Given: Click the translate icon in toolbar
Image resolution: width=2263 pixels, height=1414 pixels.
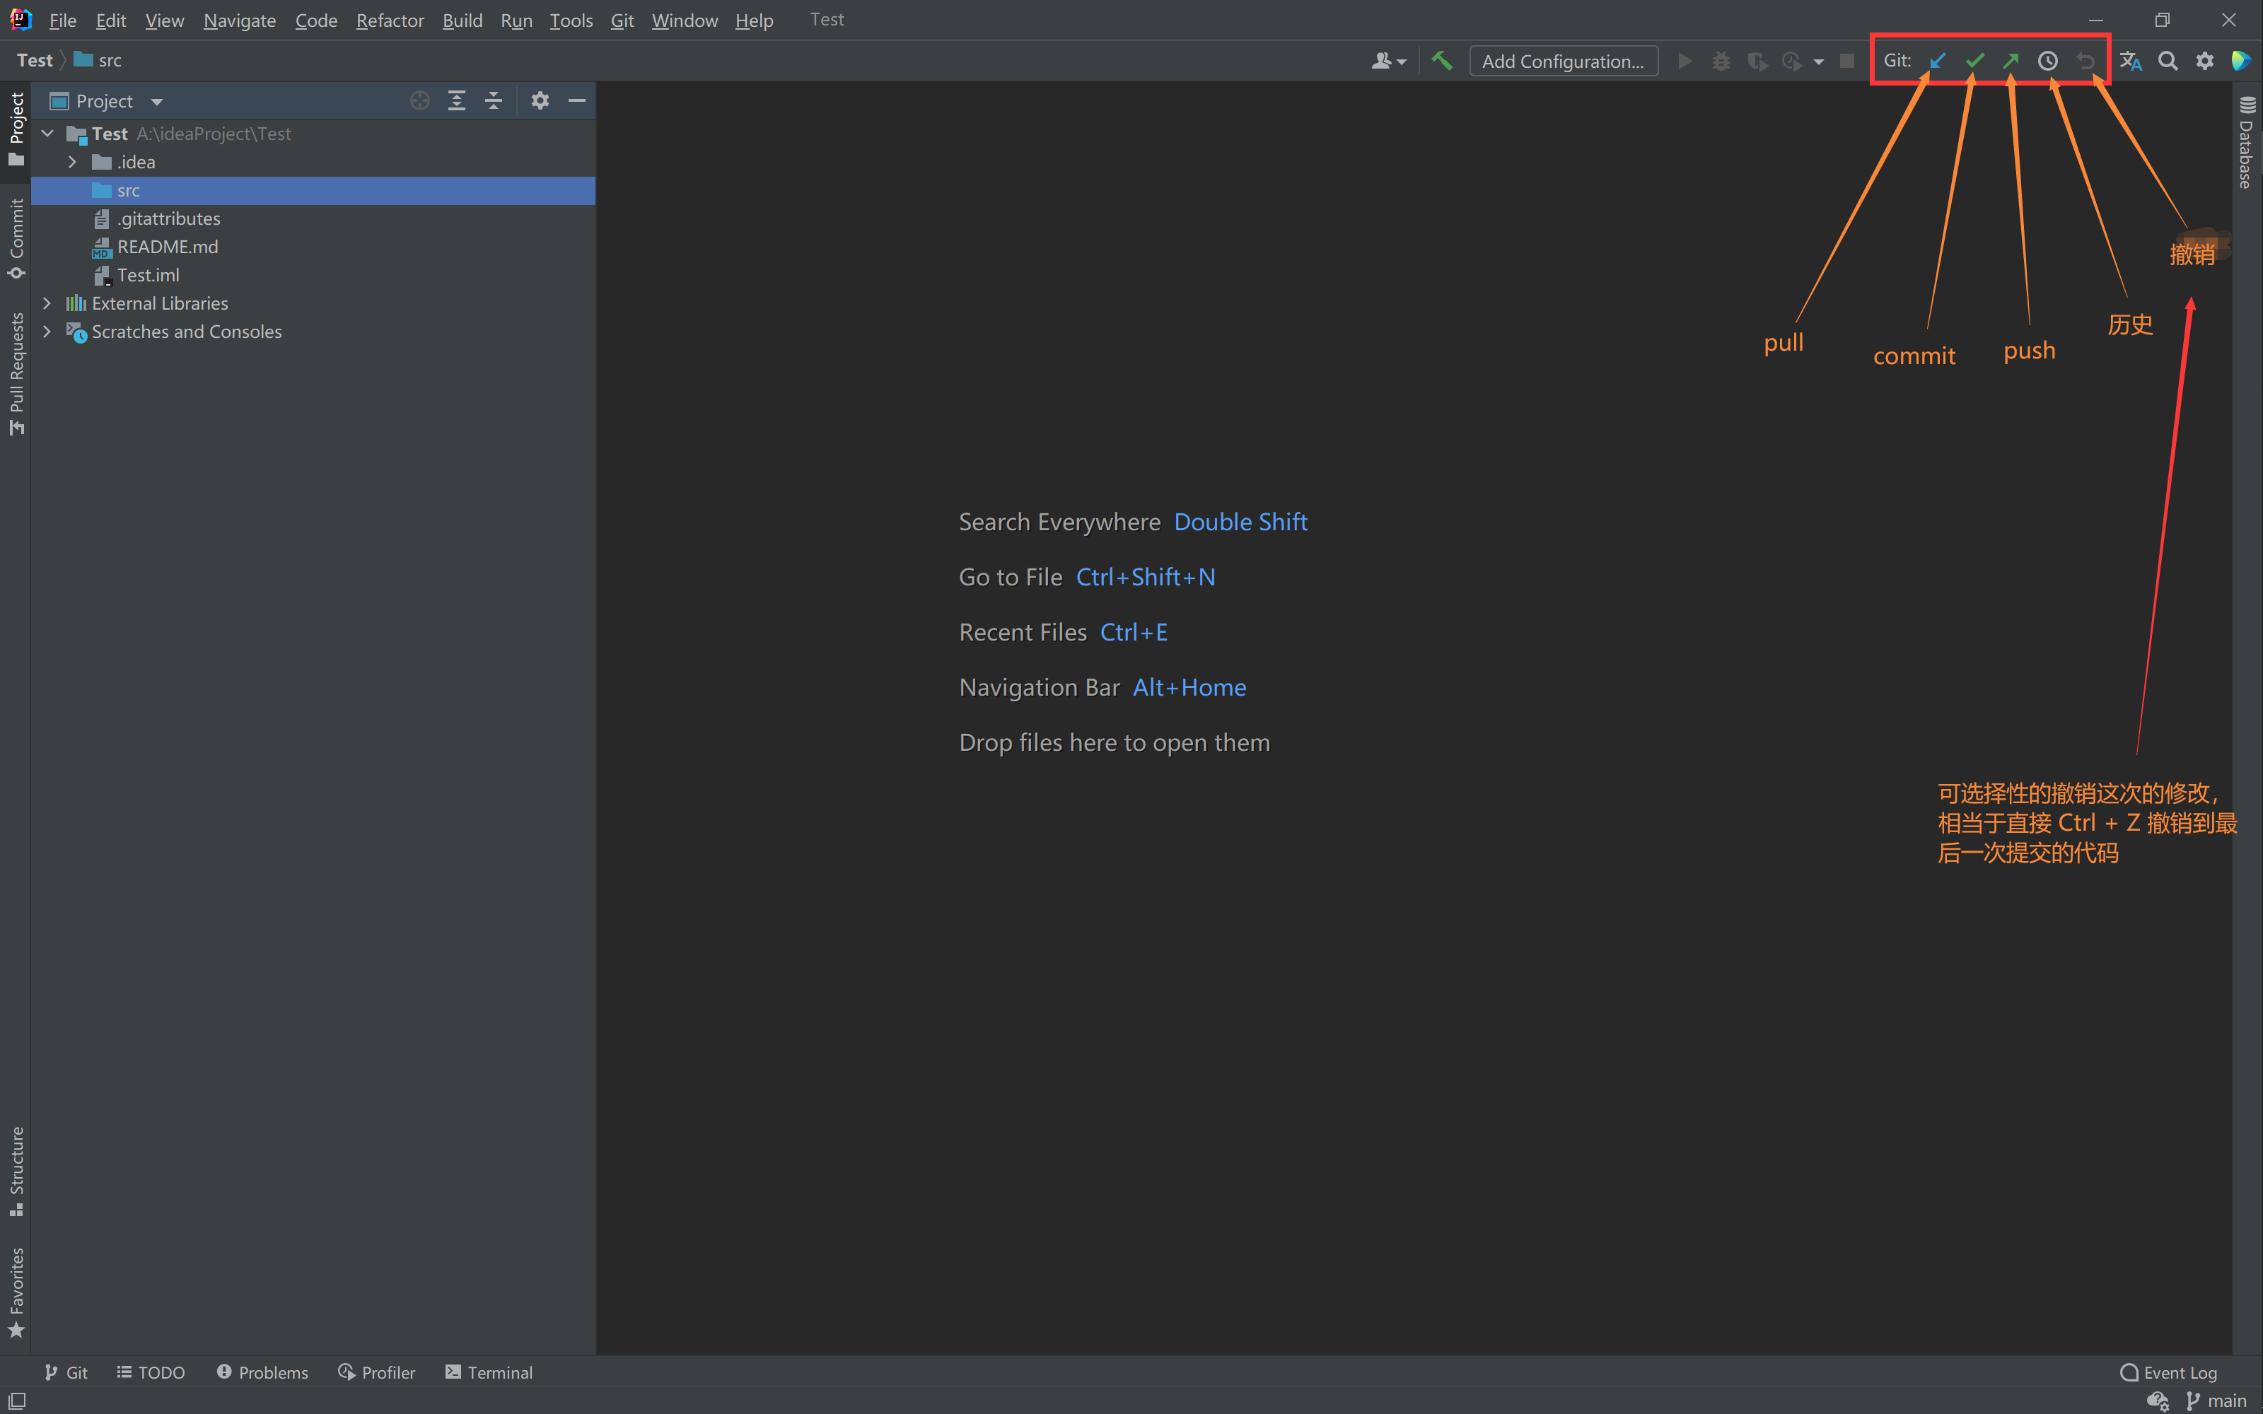Looking at the screenshot, I should [2130, 61].
